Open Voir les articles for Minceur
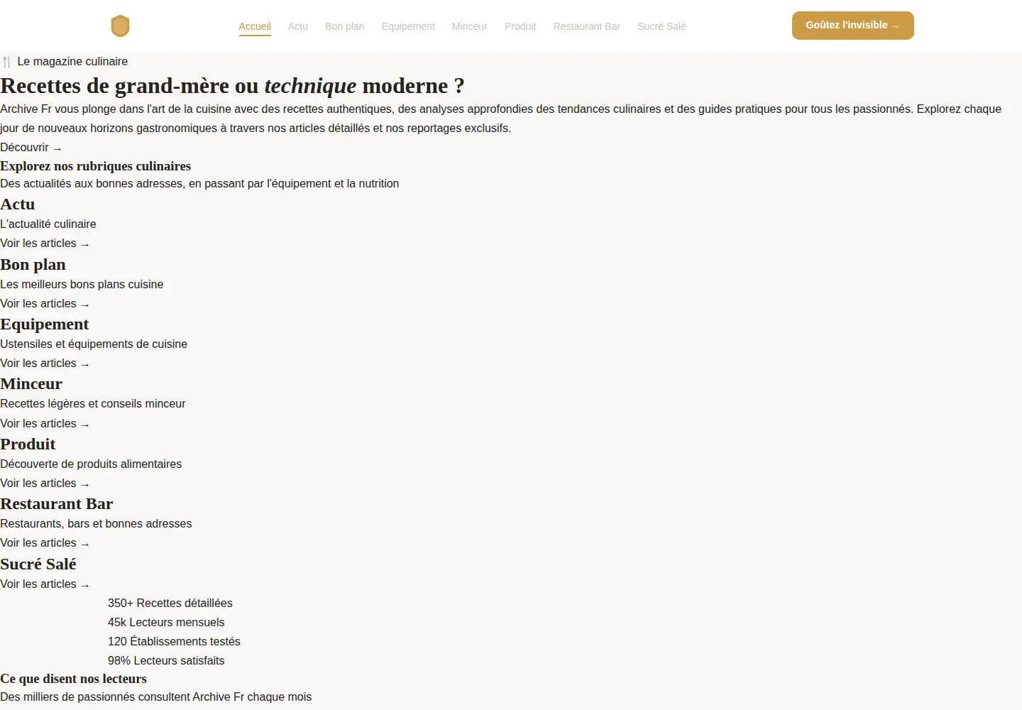This screenshot has width=1022, height=710. pyautogui.click(x=45, y=424)
